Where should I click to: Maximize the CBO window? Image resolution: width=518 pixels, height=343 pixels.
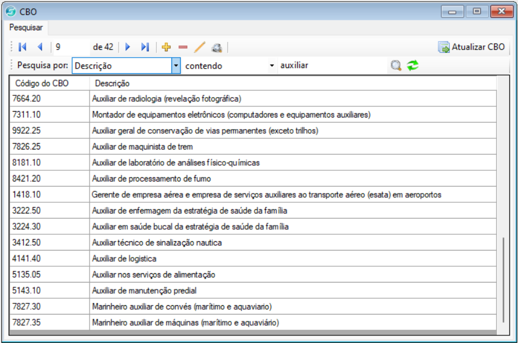477,12
